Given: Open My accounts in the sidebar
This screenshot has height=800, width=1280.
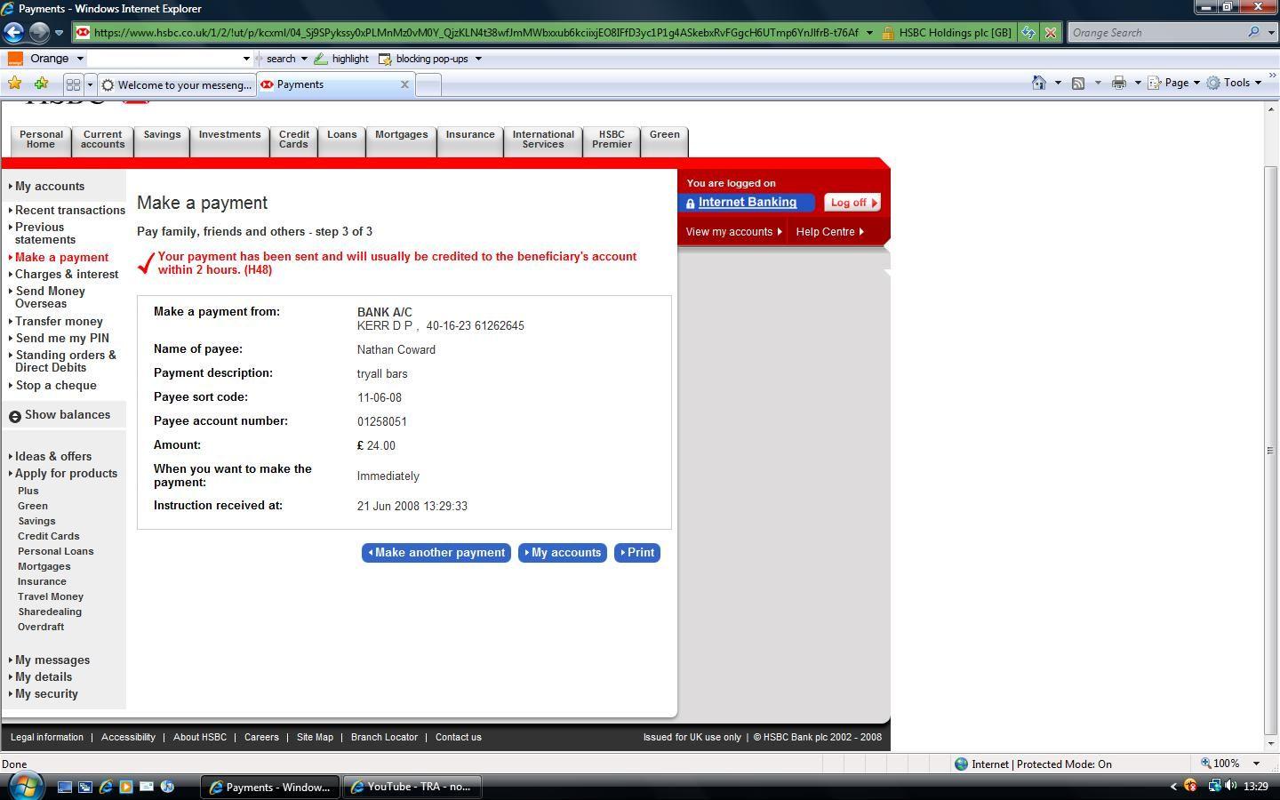Looking at the screenshot, I should [x=49, y=187].
